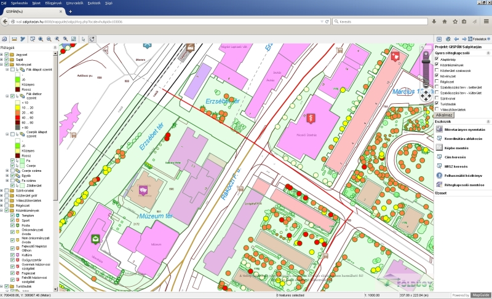Uncheck the Alaptérkép quick layer checkbox

[437, 59]
